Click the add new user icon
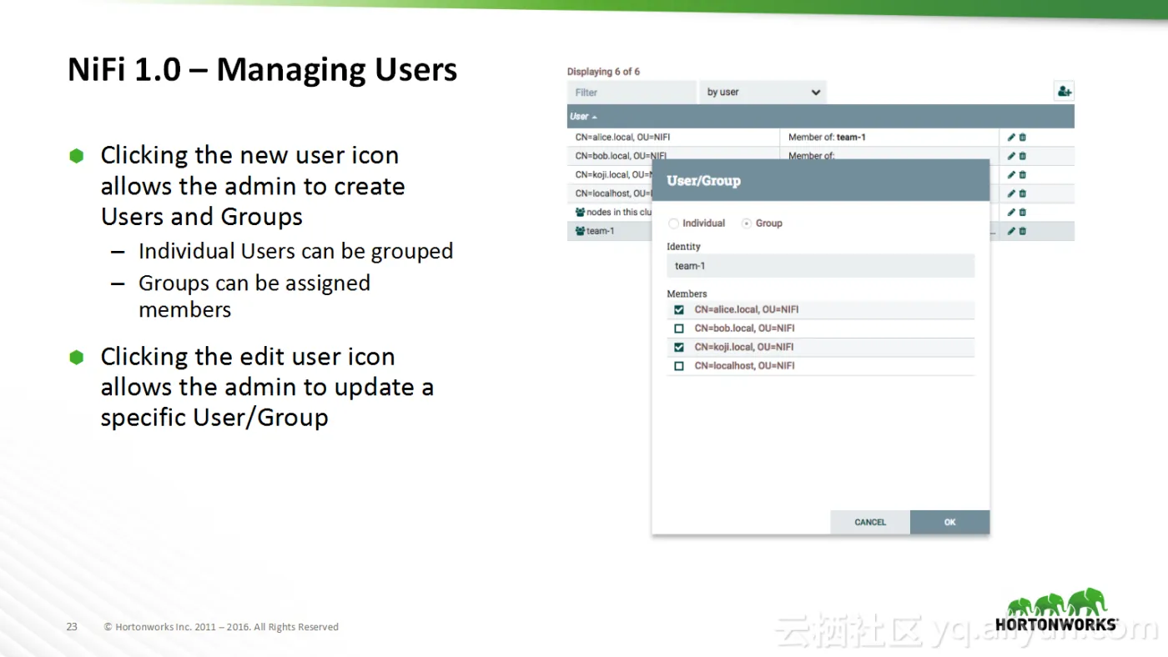 click(x=1064, y=92)
